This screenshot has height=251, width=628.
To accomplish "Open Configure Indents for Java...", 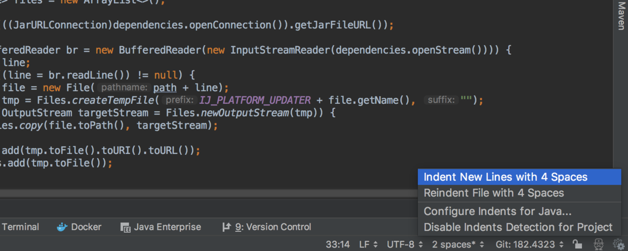I will (519, 212).
